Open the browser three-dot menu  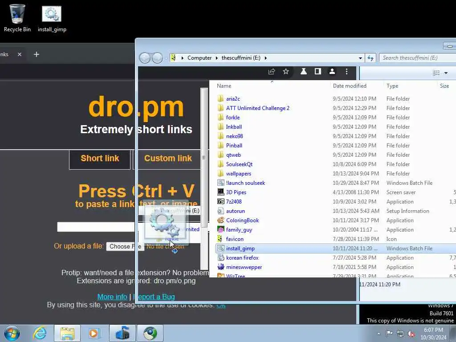coord(346,72)
